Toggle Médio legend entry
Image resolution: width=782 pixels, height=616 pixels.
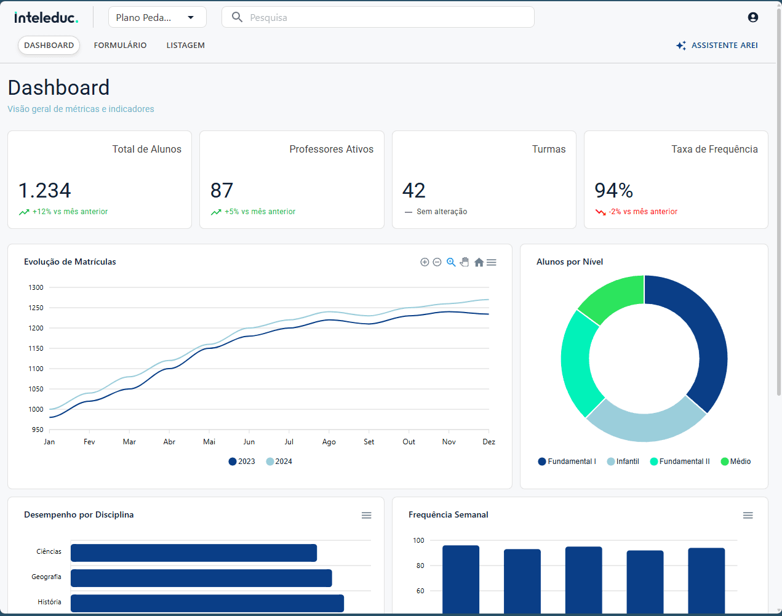coord(736,462)
